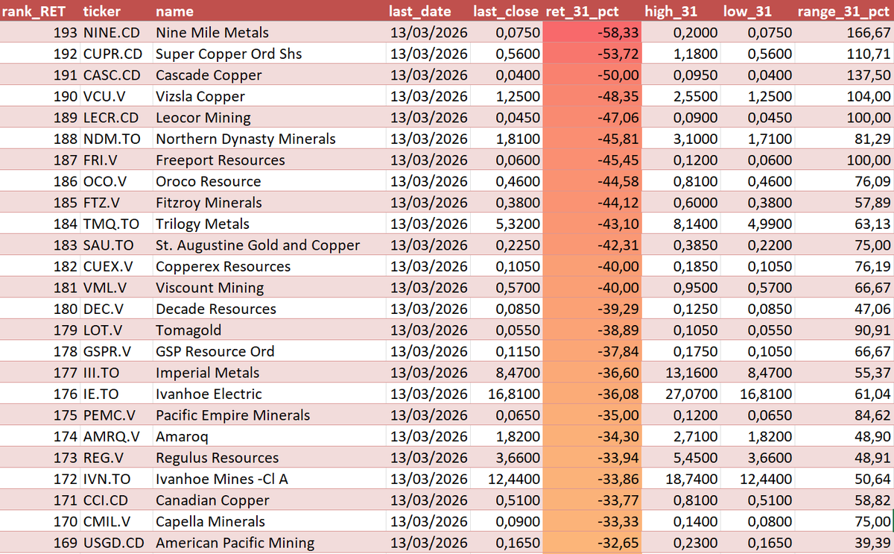Click the -33,94 return cell
The width and height of the screenshot is (894, 554).
[x=593, y=458]
